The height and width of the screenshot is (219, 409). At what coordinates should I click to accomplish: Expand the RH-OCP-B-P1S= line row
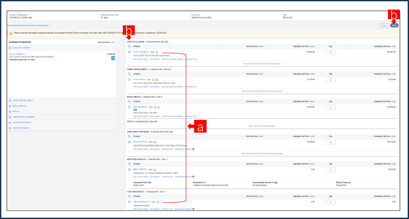(x=129, y=142)
